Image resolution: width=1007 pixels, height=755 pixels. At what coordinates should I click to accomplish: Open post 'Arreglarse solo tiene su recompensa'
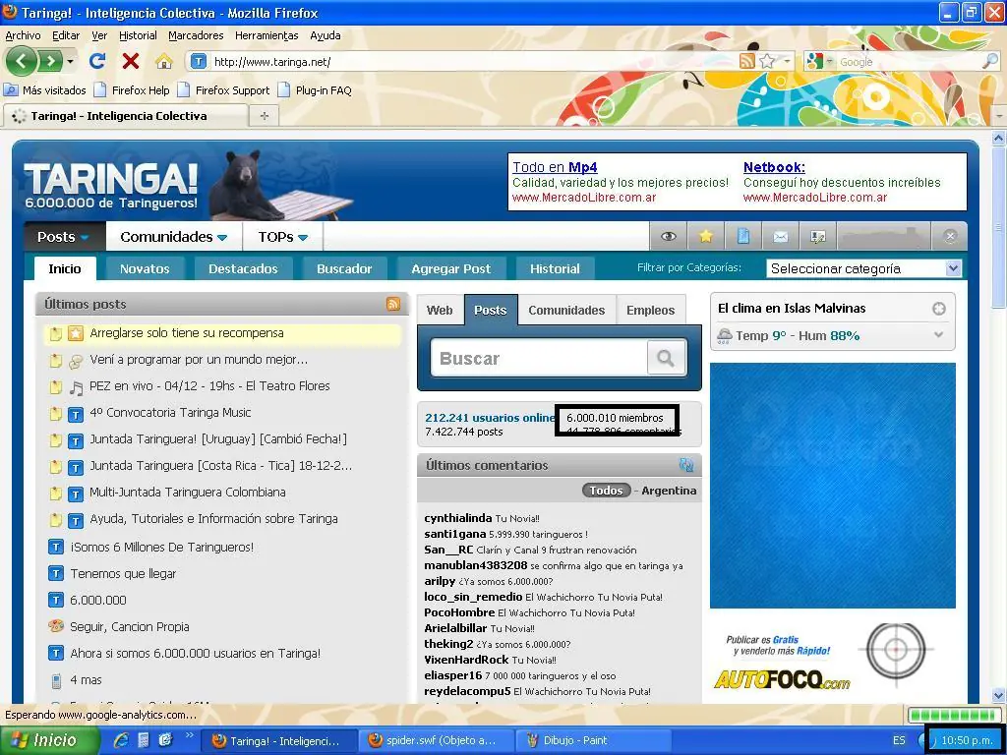pyautogui.click(x=187, y=333)
